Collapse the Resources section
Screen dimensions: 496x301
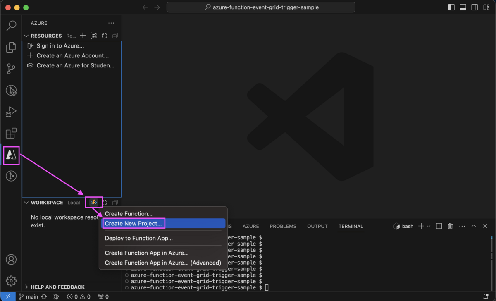(26, 36)
